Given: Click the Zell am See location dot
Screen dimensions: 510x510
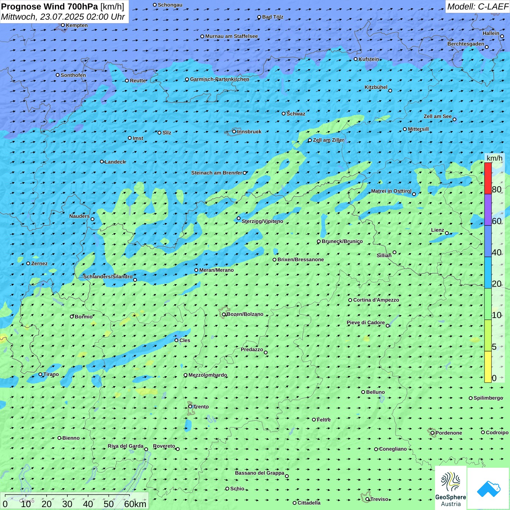Looking at the screenshot, I should tap(454, 119).
